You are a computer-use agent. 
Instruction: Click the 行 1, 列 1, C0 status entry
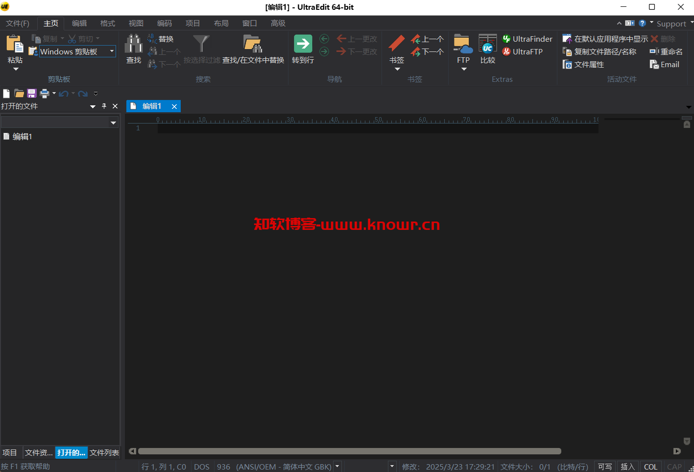[x=164, y=467]
